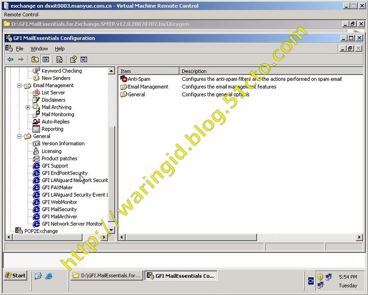Screen dimensions: 368x295
Task: Select Anti-Spam in the item list
Action: (139, 79)
